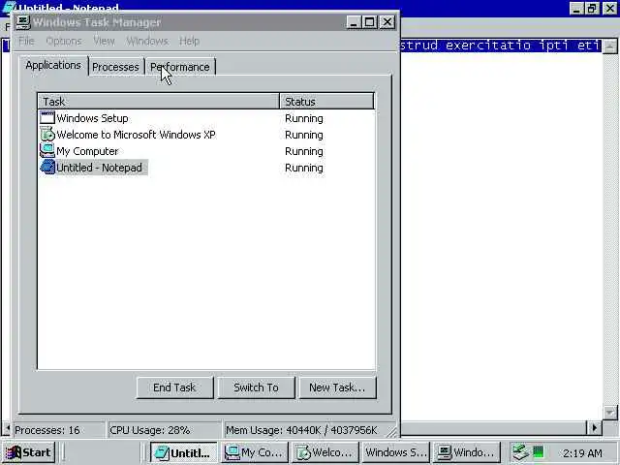Click the Processes: 16 status entry
620x465 pixels.
coord(58,430)
